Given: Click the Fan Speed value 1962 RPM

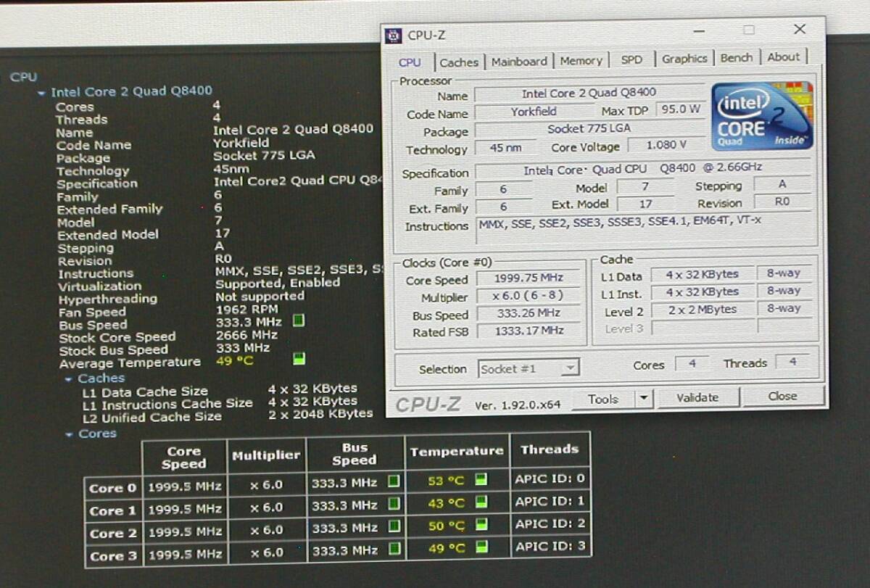Looking at the screenshot, I should (x=246, y=309).
